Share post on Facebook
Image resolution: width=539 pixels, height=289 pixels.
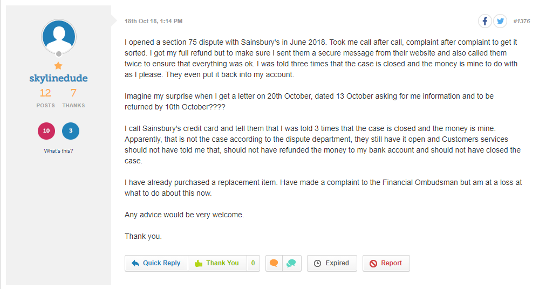click(x=485, y=21)
